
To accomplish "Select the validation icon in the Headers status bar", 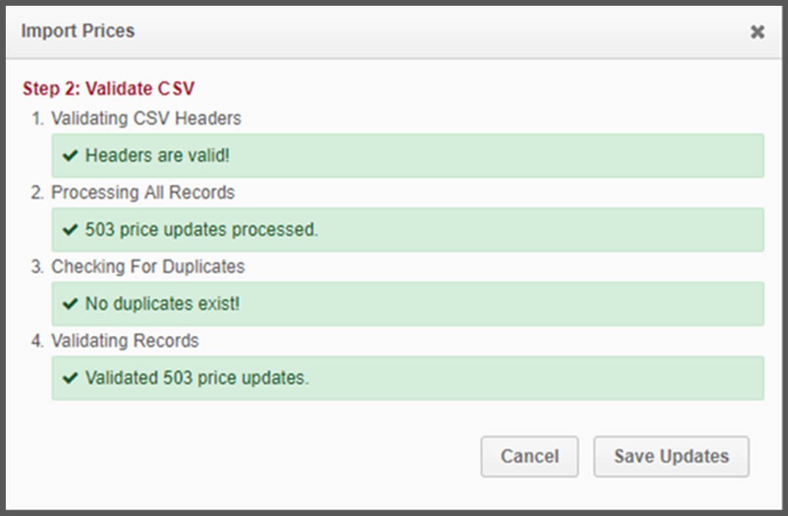I will (70, 156).
